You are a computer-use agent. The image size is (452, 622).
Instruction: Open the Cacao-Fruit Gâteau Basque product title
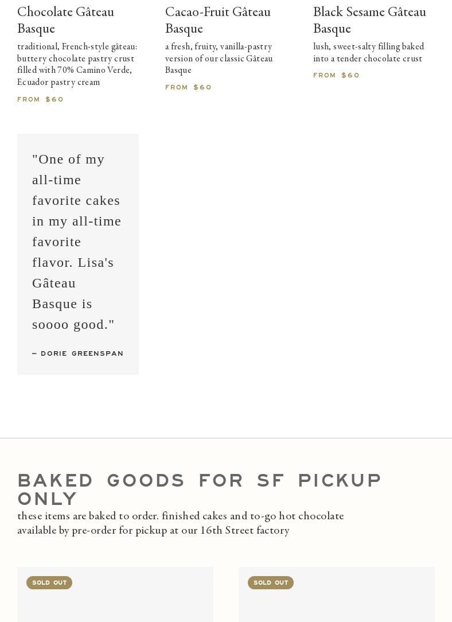217,20
